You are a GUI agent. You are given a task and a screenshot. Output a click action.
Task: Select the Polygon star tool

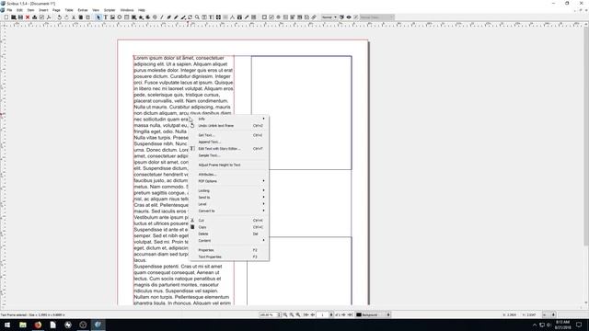click(141, 17)
